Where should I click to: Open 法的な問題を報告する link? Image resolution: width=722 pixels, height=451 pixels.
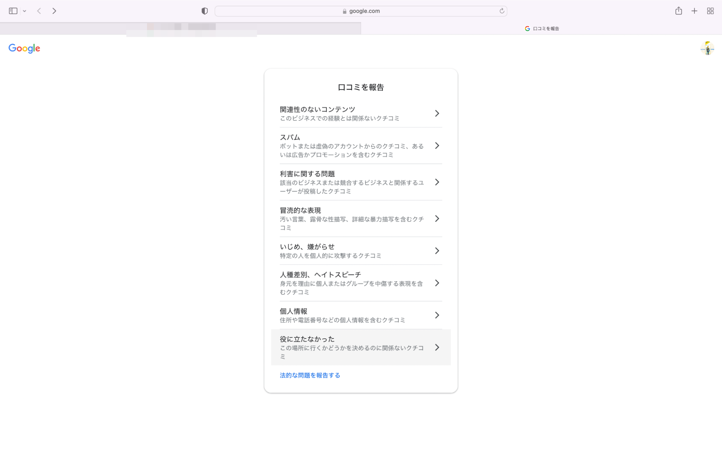tap(310, 375)
